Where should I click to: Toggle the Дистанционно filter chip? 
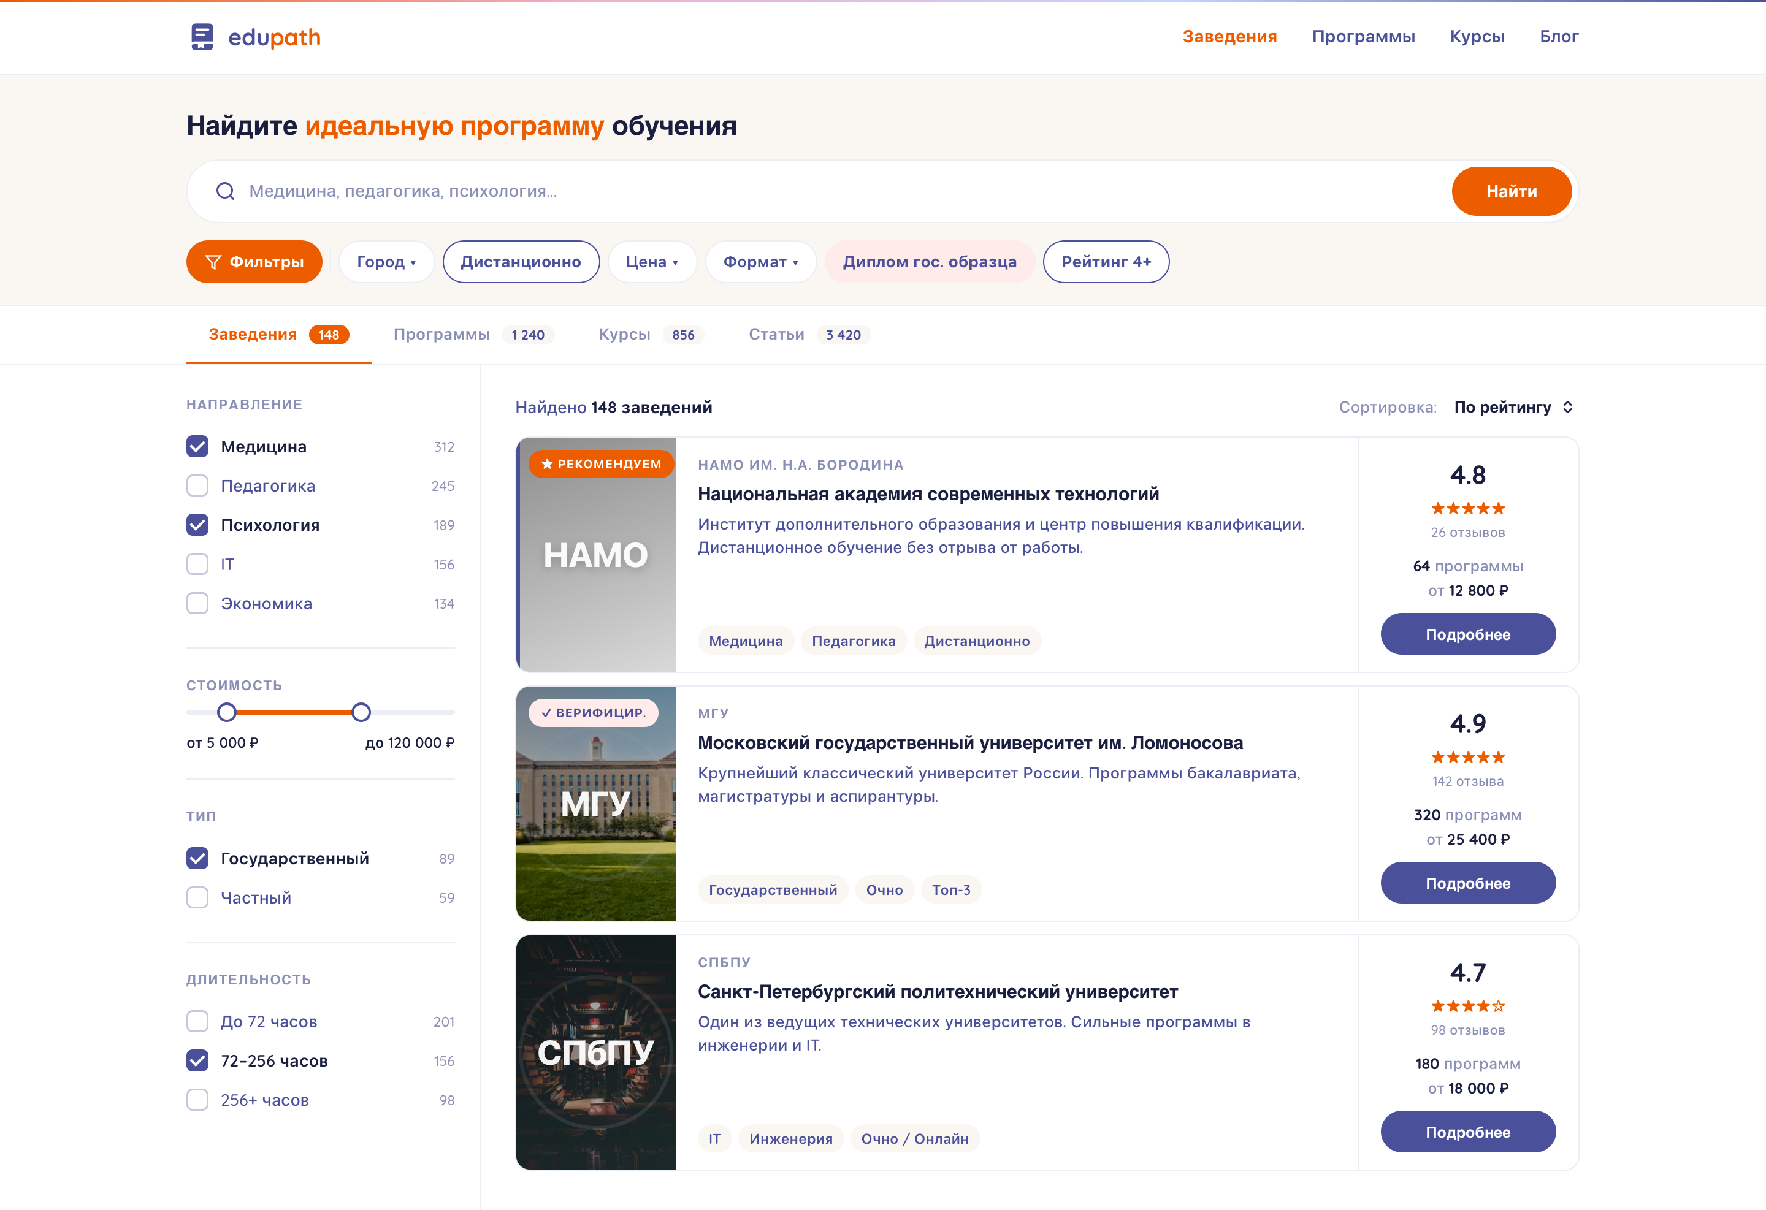pos(521,262)
